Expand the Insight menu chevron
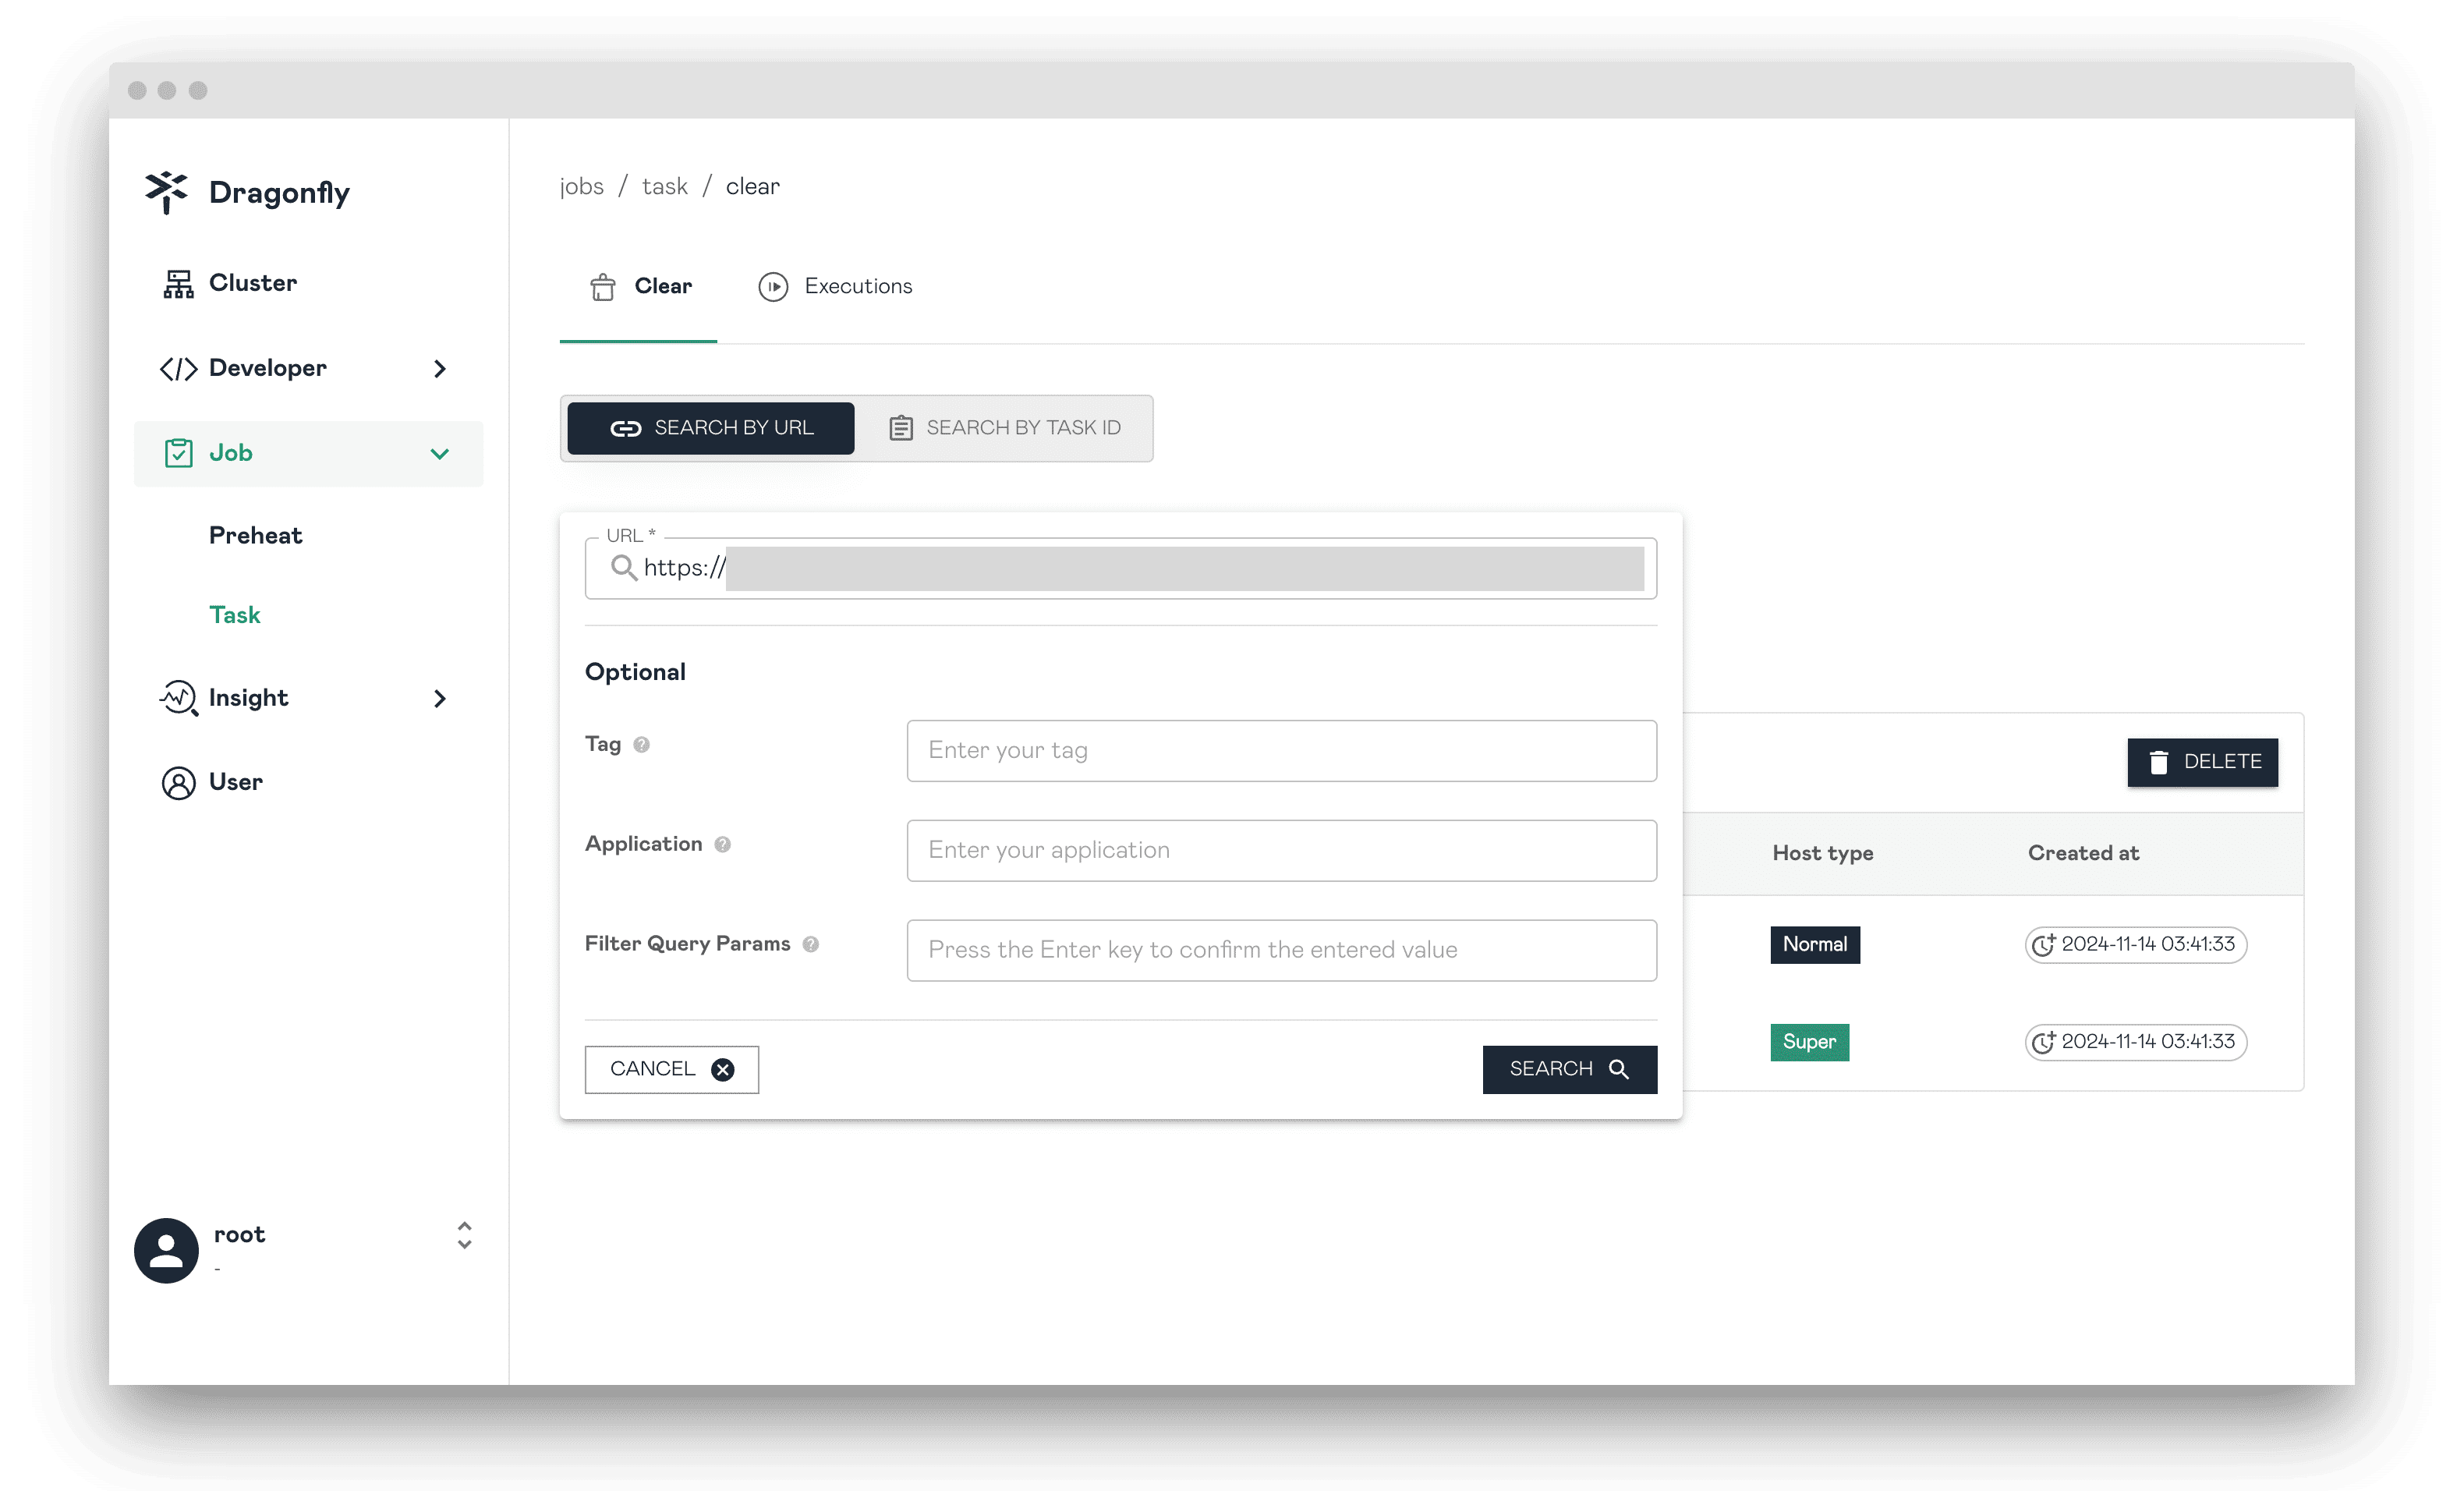 click(x=440, y=698)
